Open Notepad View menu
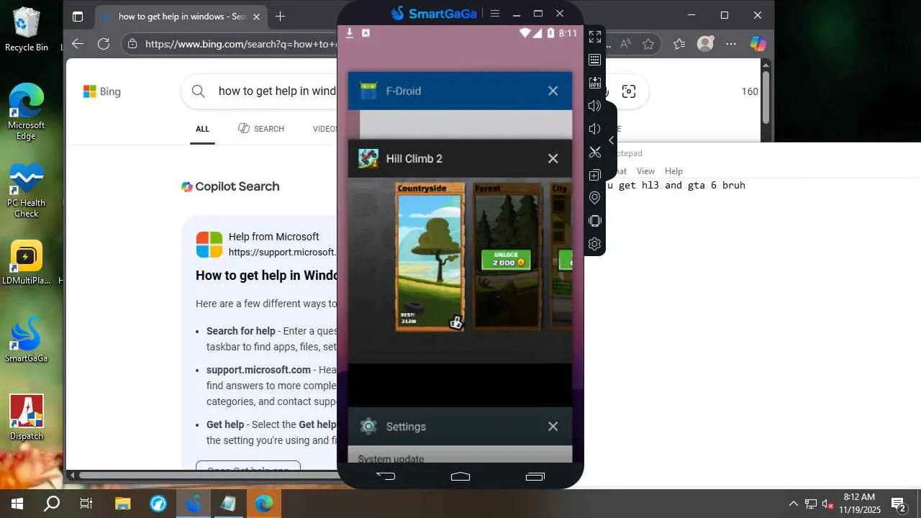The width and height of the screenshot is (921, 518). tap(645, 171)
